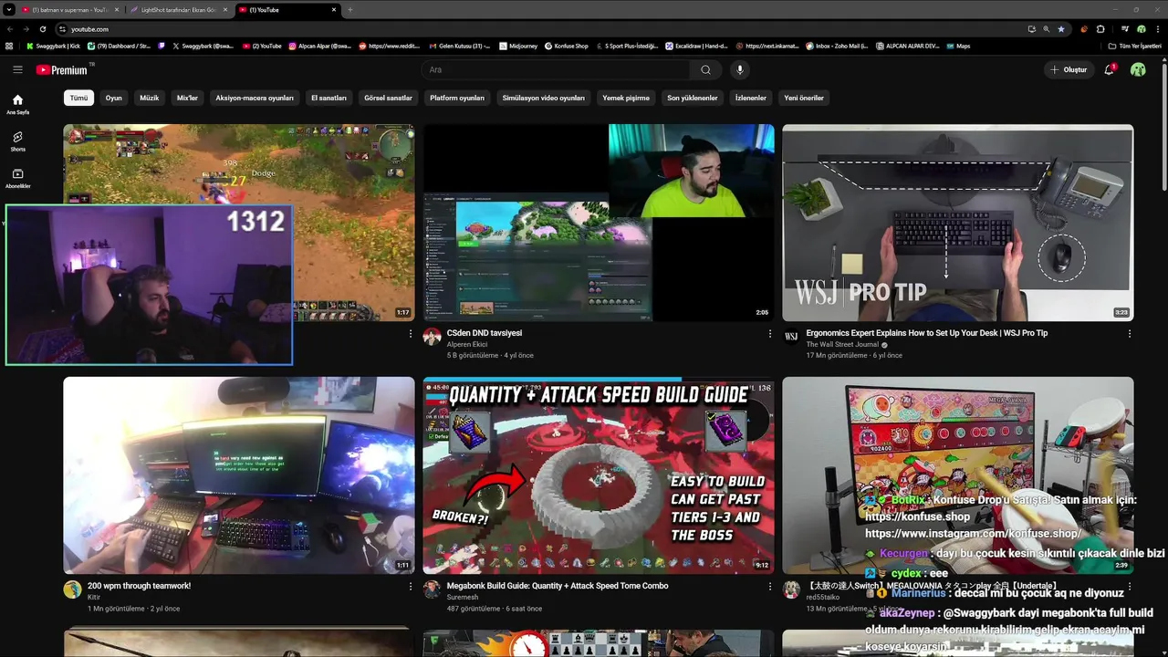This screenshot has width=1168, height=657.
Task: Open more options for Ergonomics Expert video
Action: pos(1130,334)
